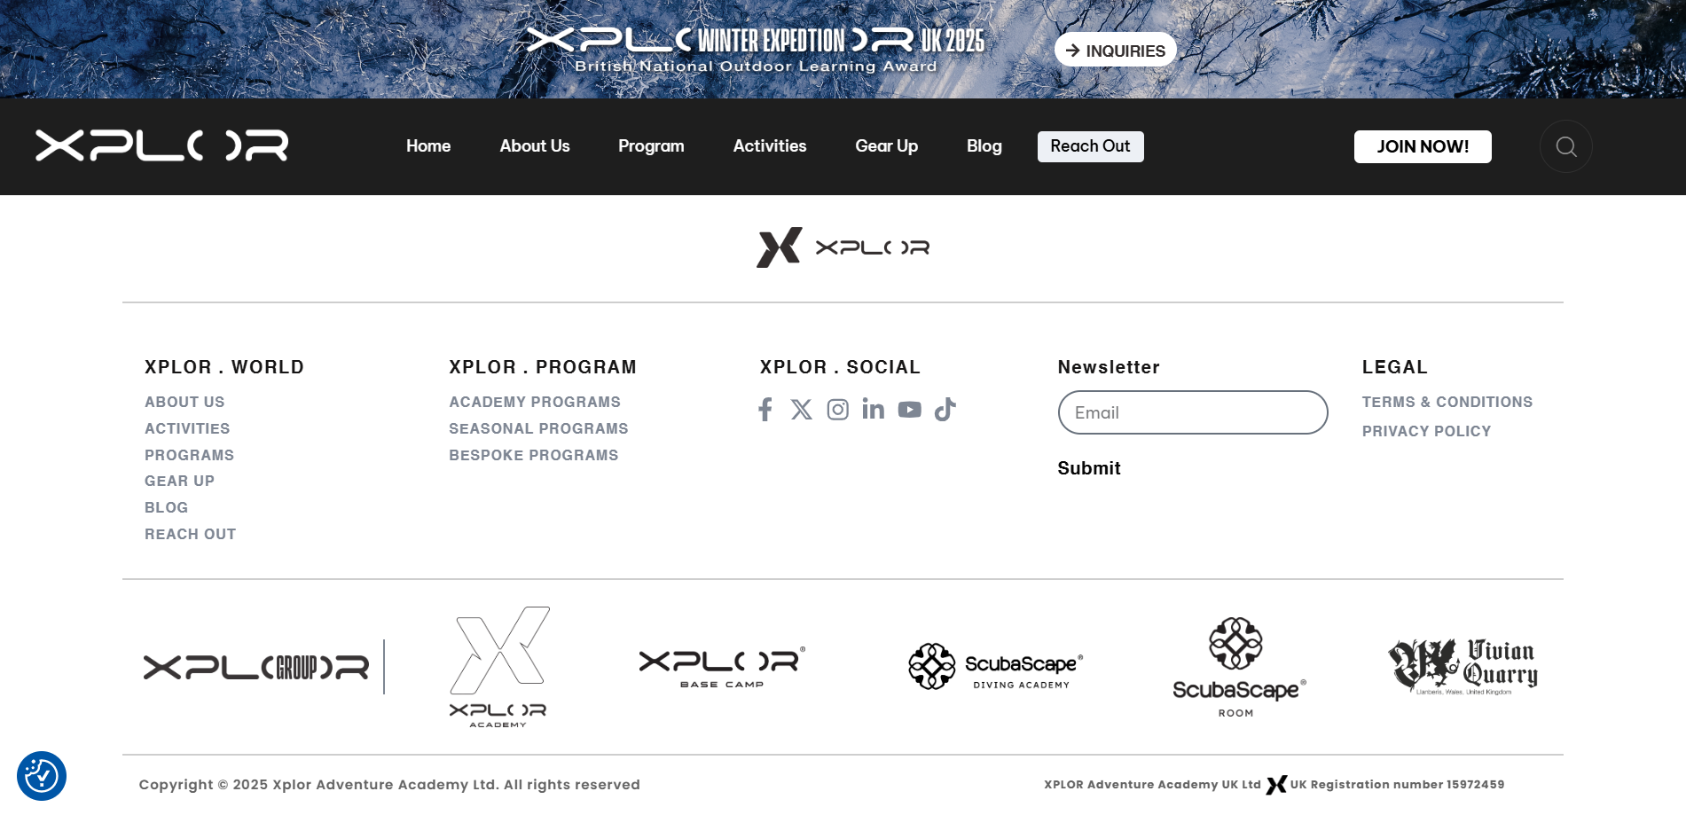Open the cookie preferences icon

(42, 776)
